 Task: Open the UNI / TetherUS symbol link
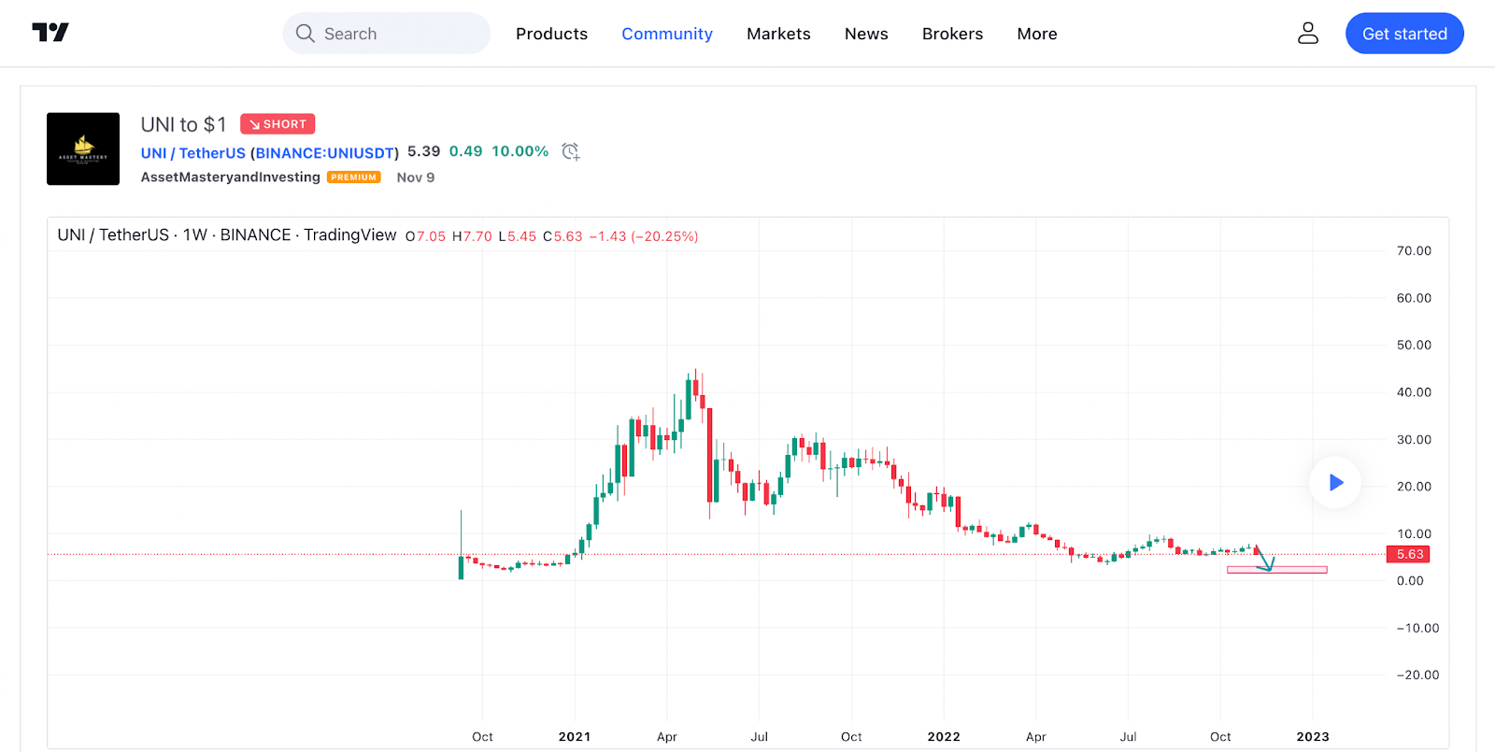[x=193, y=153]
